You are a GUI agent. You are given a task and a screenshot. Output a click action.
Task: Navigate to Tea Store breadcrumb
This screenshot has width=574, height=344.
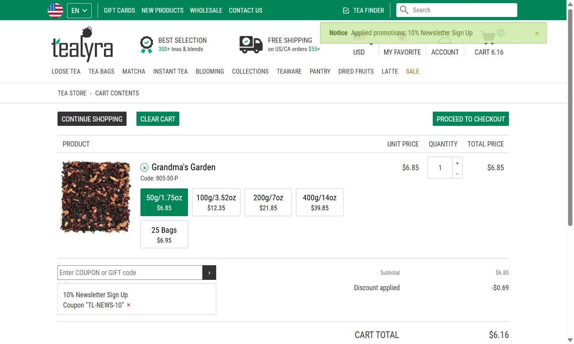click(x=72, y=93)
